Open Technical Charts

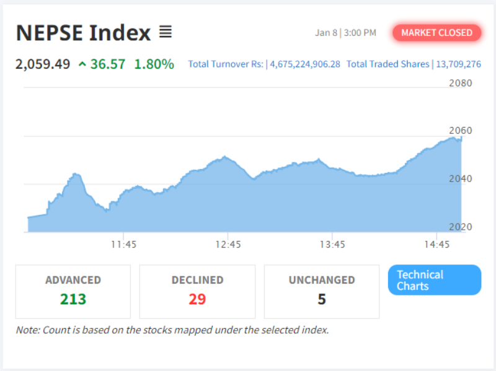pyautogui.click(x=435, y=280)
